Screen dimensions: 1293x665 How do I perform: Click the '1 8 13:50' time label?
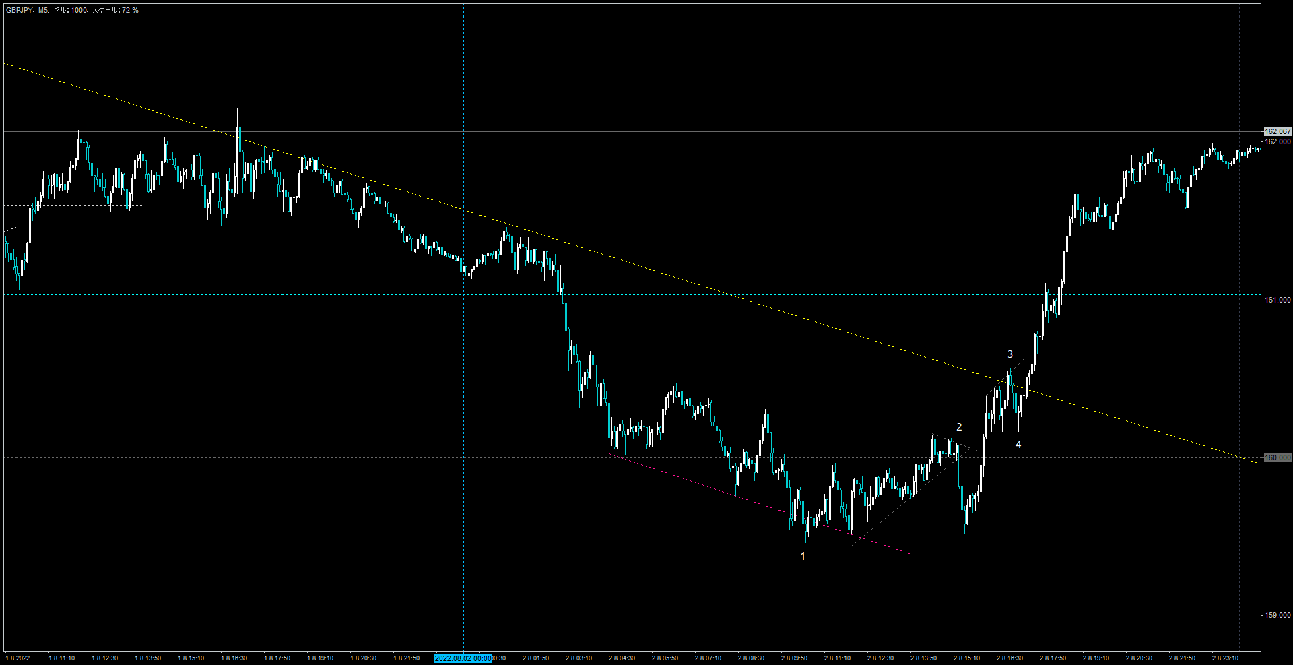pyautogui.click(x=147, y=658)
